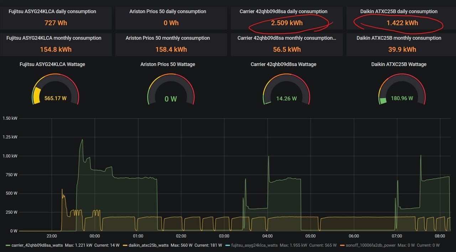This screenshot has height=252, width=456.
Task: Click the 158.4 kWh monthly value
Action: (171, 49)
